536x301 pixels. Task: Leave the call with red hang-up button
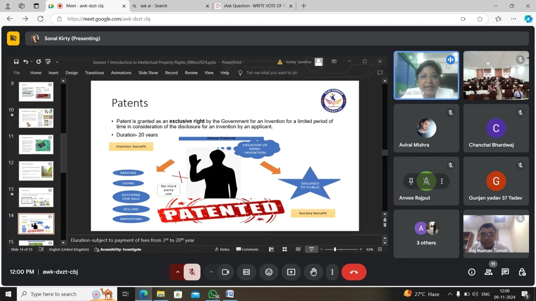[x=354, y=272]
